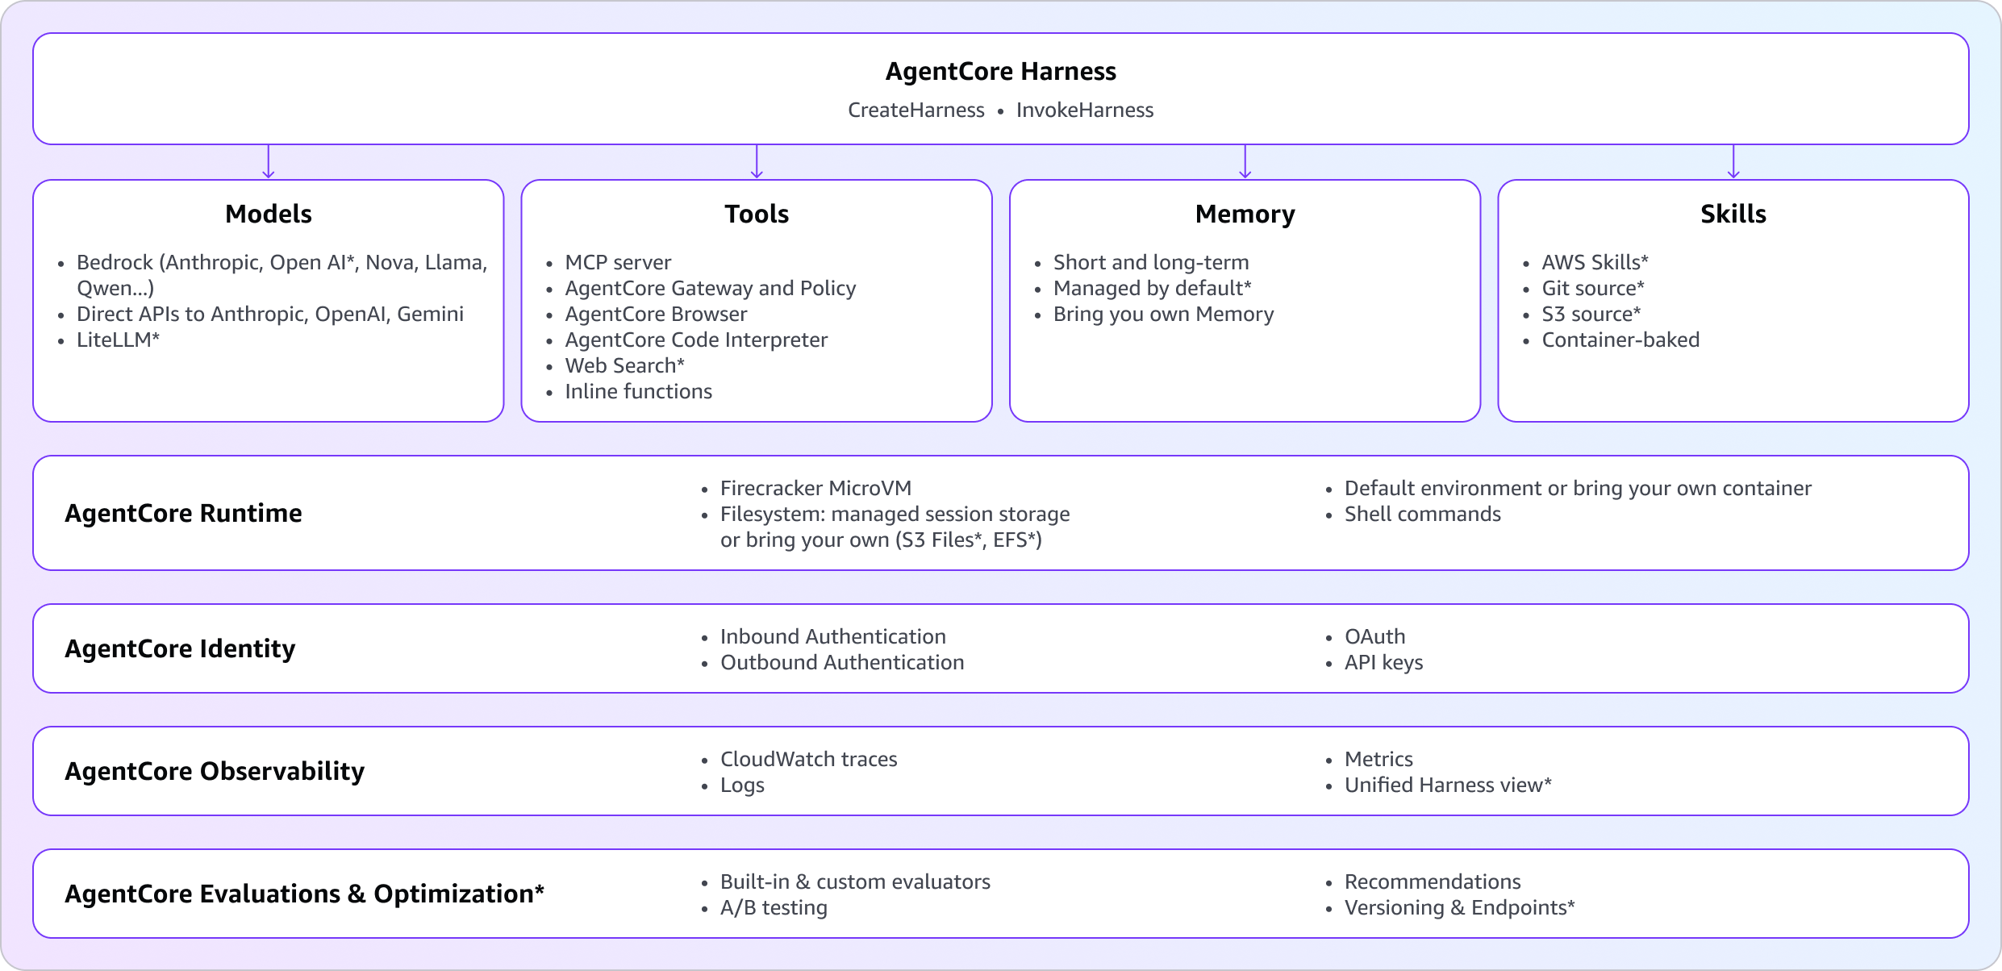
Task: Click AgentCore Evaluations & Optimization* heading
Action: pyautogui.click(x=304, y=894)
